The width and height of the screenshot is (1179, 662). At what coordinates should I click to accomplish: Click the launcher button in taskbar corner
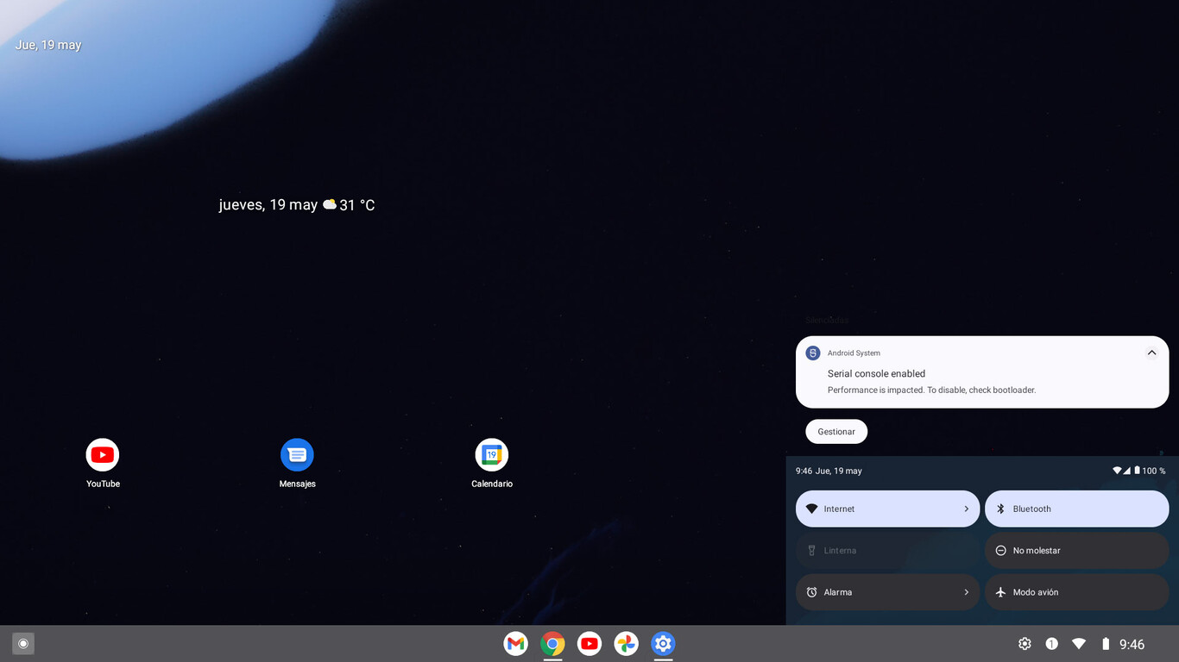pyautogui.click(x=23, y=643)
